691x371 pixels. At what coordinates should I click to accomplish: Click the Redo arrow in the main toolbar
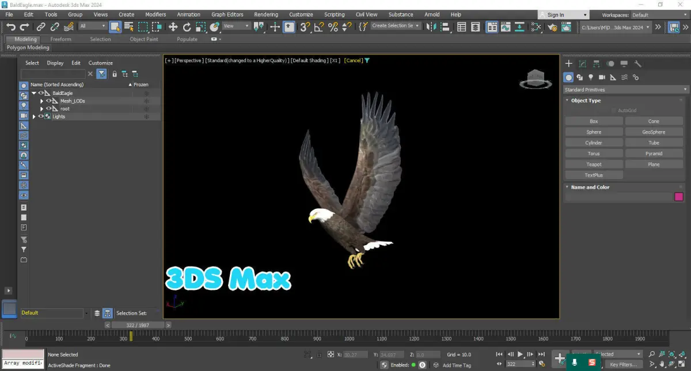coord(24,26)
